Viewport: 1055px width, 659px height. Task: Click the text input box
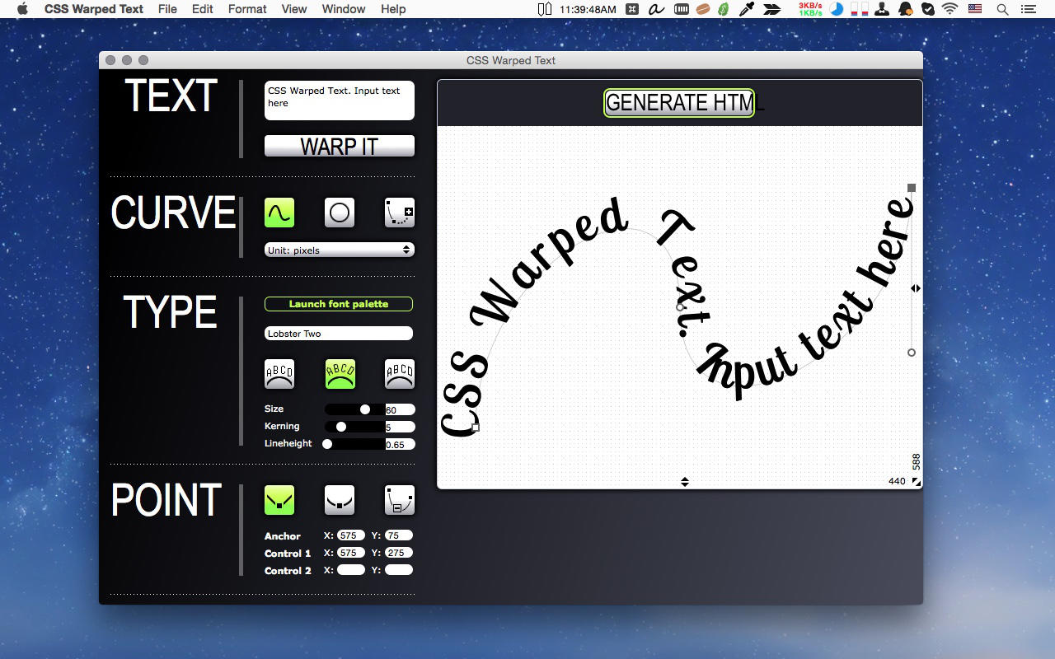(340, 100)
